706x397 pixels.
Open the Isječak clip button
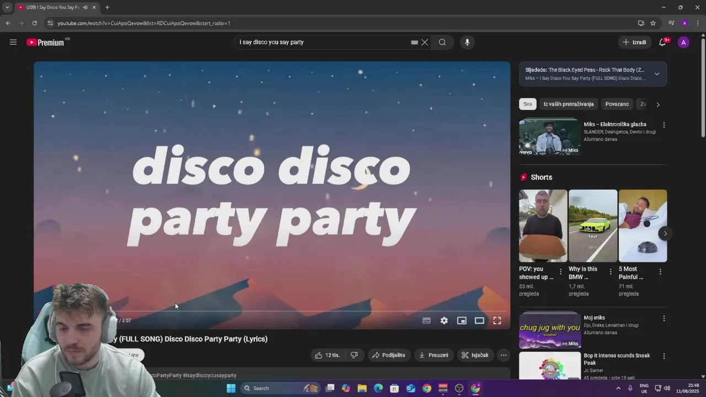[x=475, y=355]
